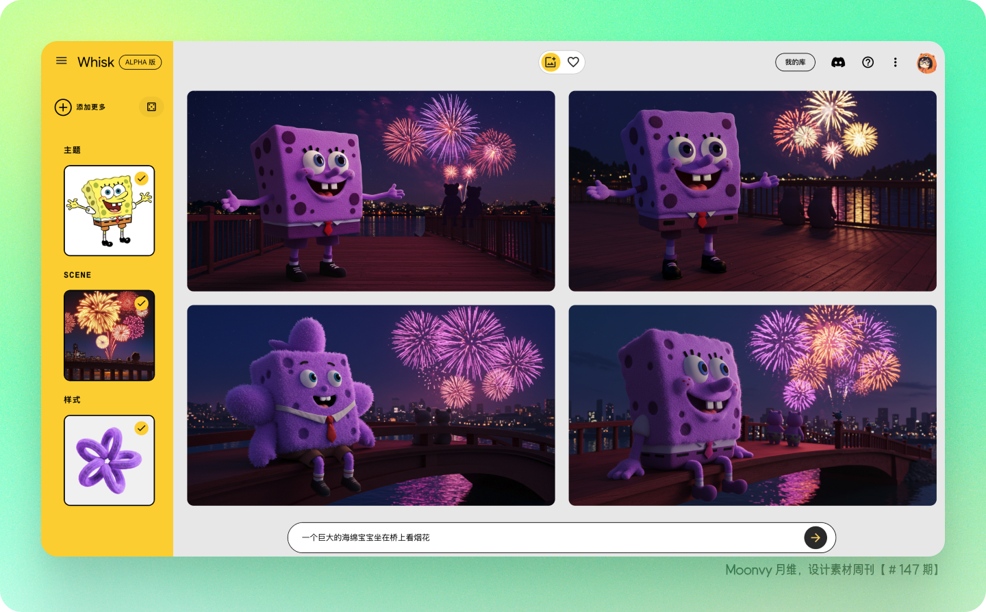
Task: Click the 主题 section label
Action: pos(72,150)
